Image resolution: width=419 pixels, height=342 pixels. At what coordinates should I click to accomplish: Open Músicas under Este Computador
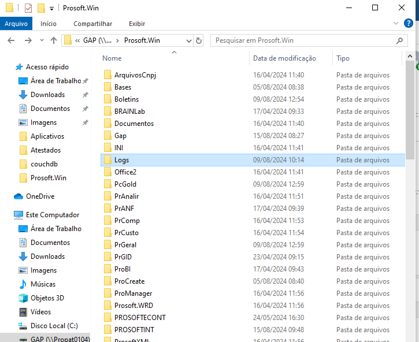[43, 284]
